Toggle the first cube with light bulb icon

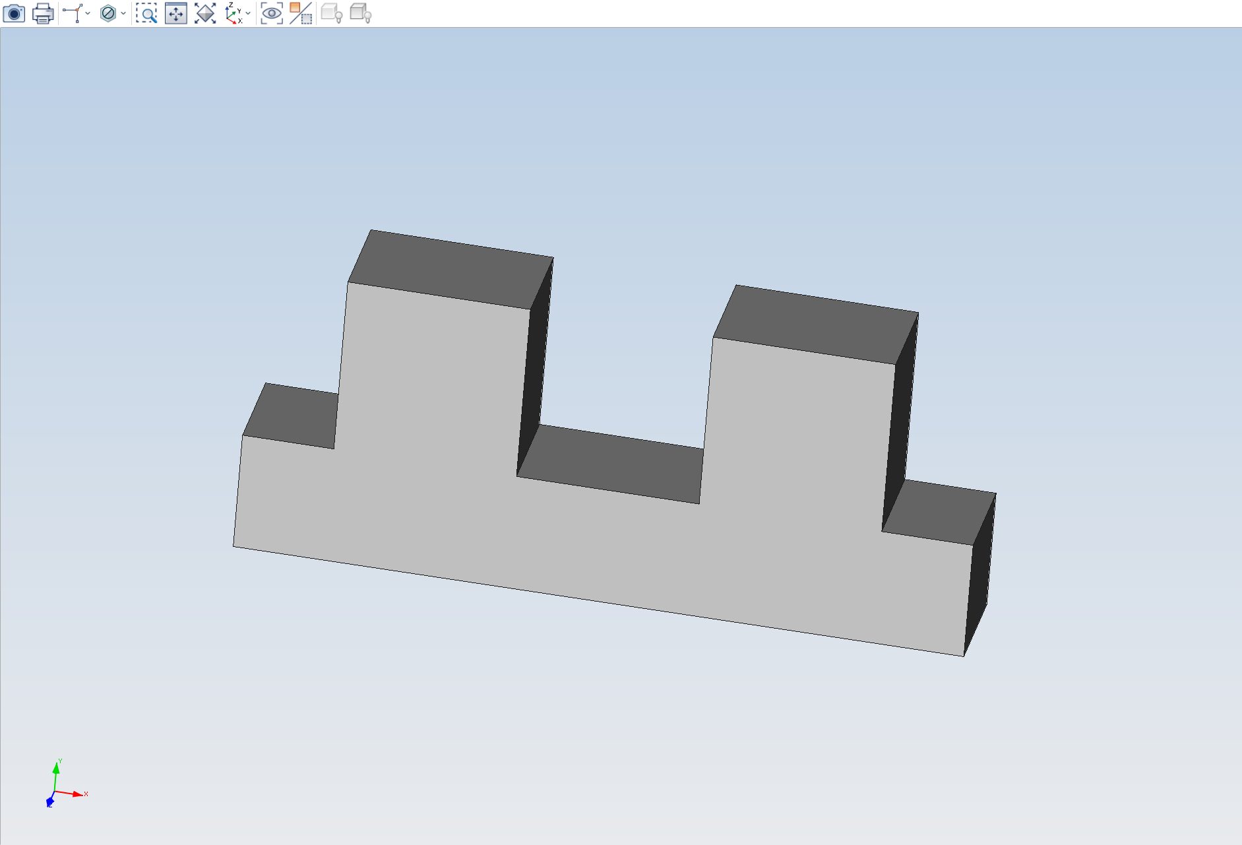pos(332,13)
